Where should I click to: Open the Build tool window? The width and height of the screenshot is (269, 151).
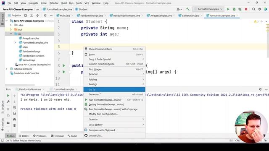(x=72, y=136)
